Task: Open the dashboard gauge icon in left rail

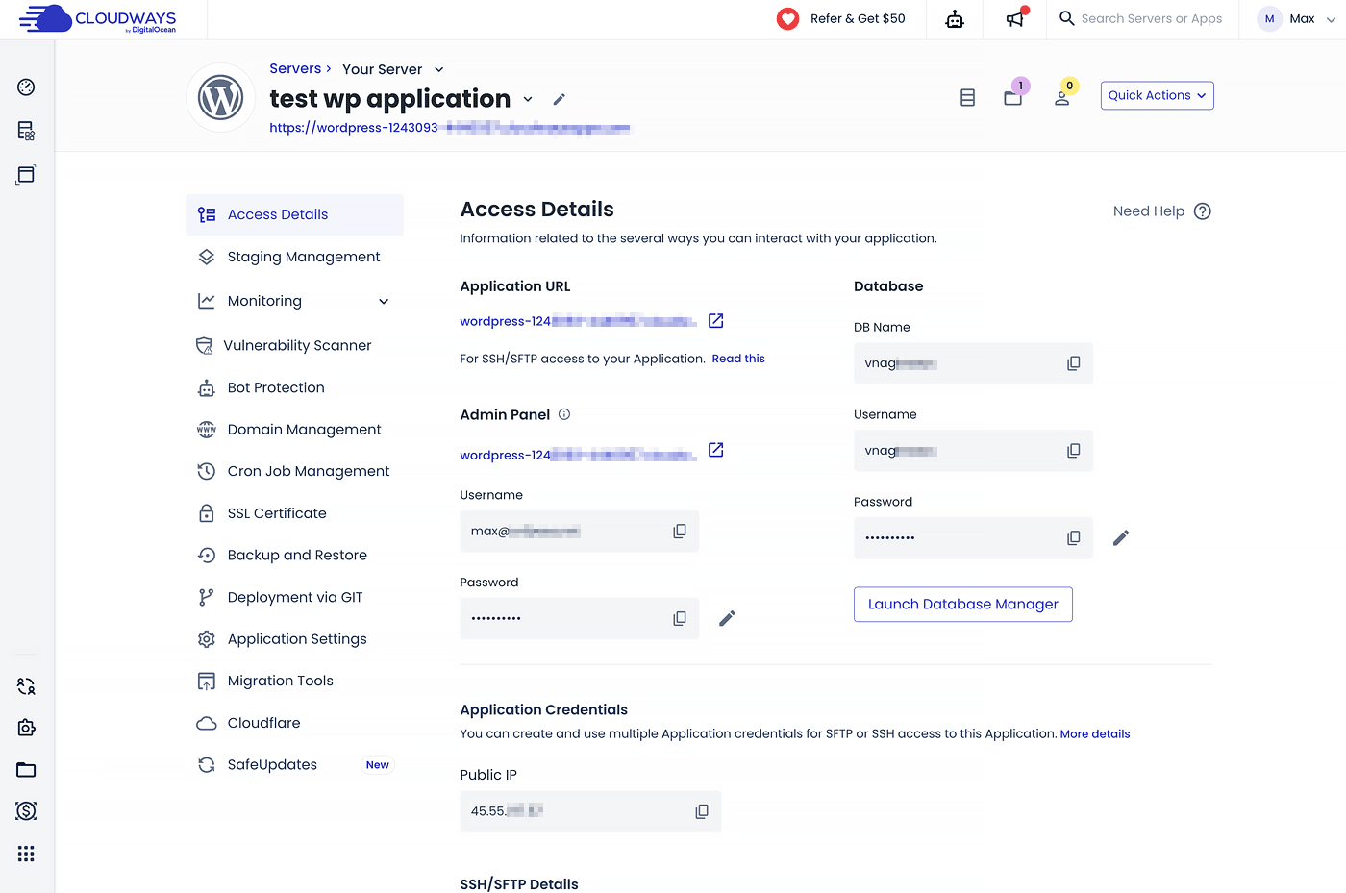Action: 26,87
